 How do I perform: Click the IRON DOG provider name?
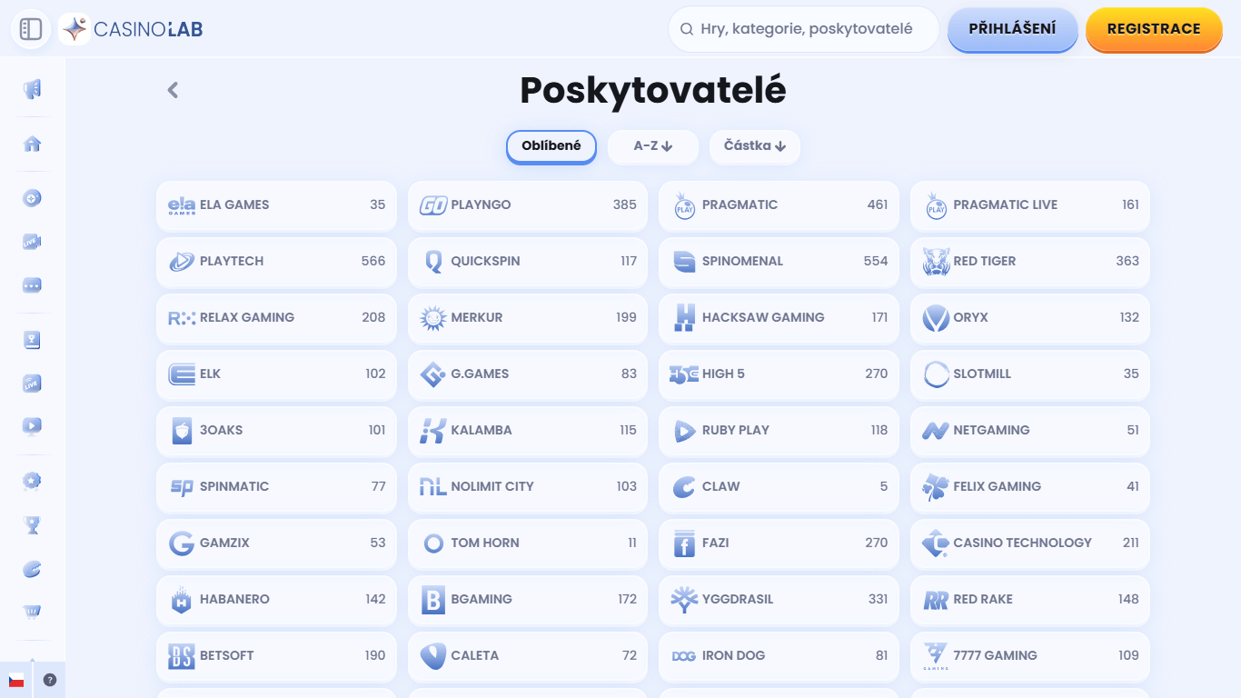coord(733,655)
